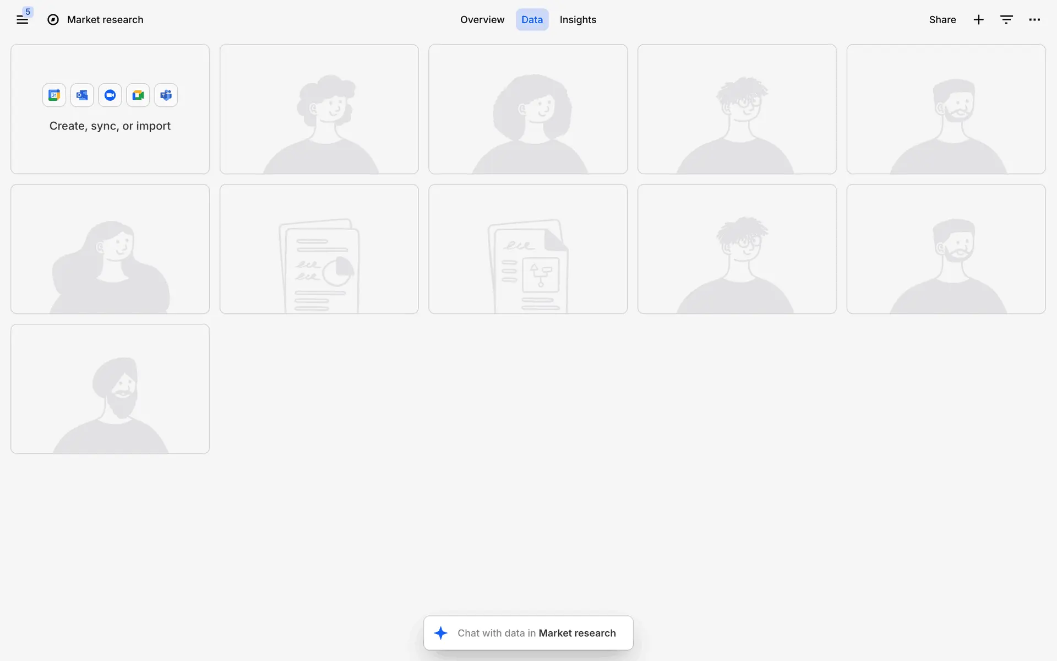
Task: Click the Share button
Action: [942, 20]
